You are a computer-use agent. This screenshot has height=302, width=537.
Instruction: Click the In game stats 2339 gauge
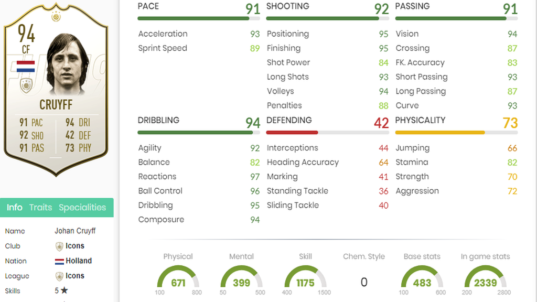(485, 277)
